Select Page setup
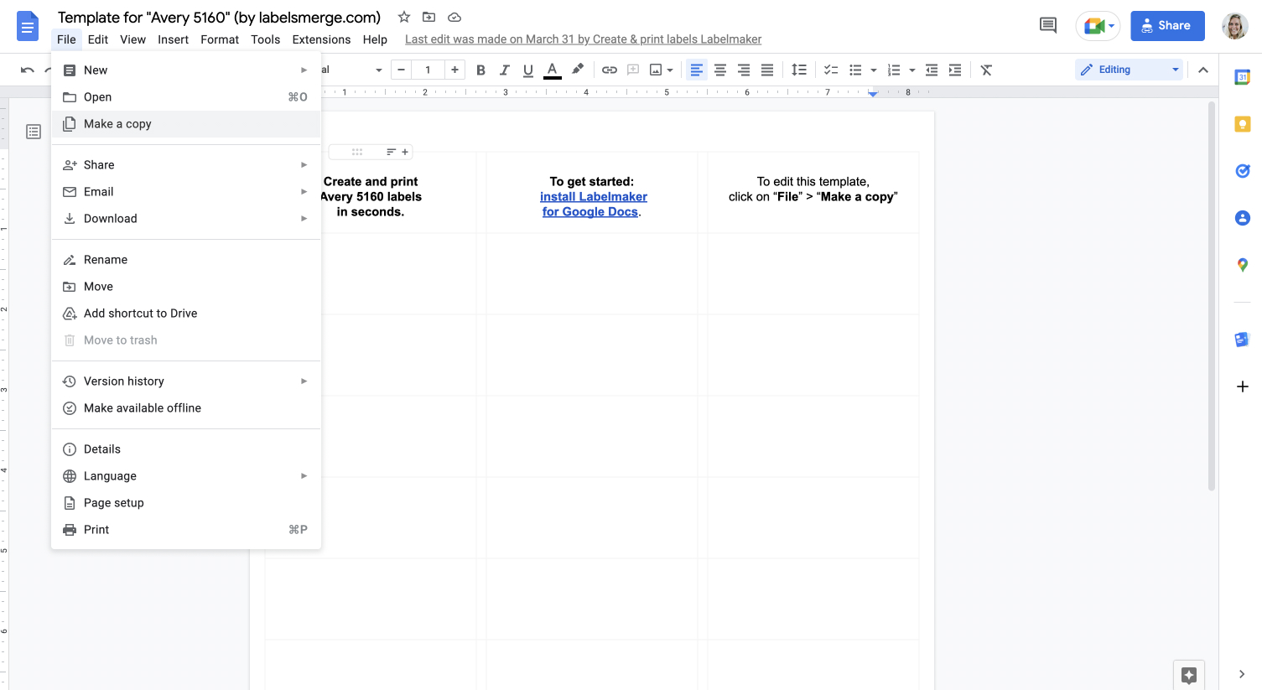 click(186, 503)
